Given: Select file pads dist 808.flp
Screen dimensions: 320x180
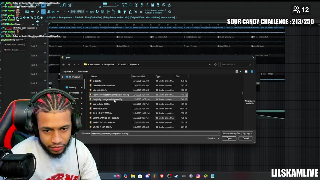Looking at the screenshot, I should (138, 109).
